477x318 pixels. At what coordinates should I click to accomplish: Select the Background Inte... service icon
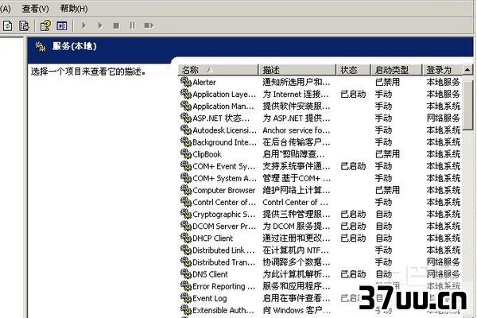coord(186,142)
